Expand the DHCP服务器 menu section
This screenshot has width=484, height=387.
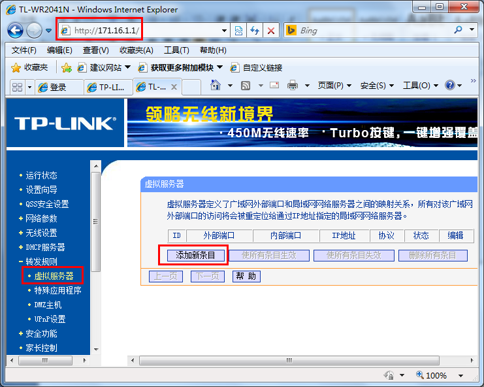[45, 247]
